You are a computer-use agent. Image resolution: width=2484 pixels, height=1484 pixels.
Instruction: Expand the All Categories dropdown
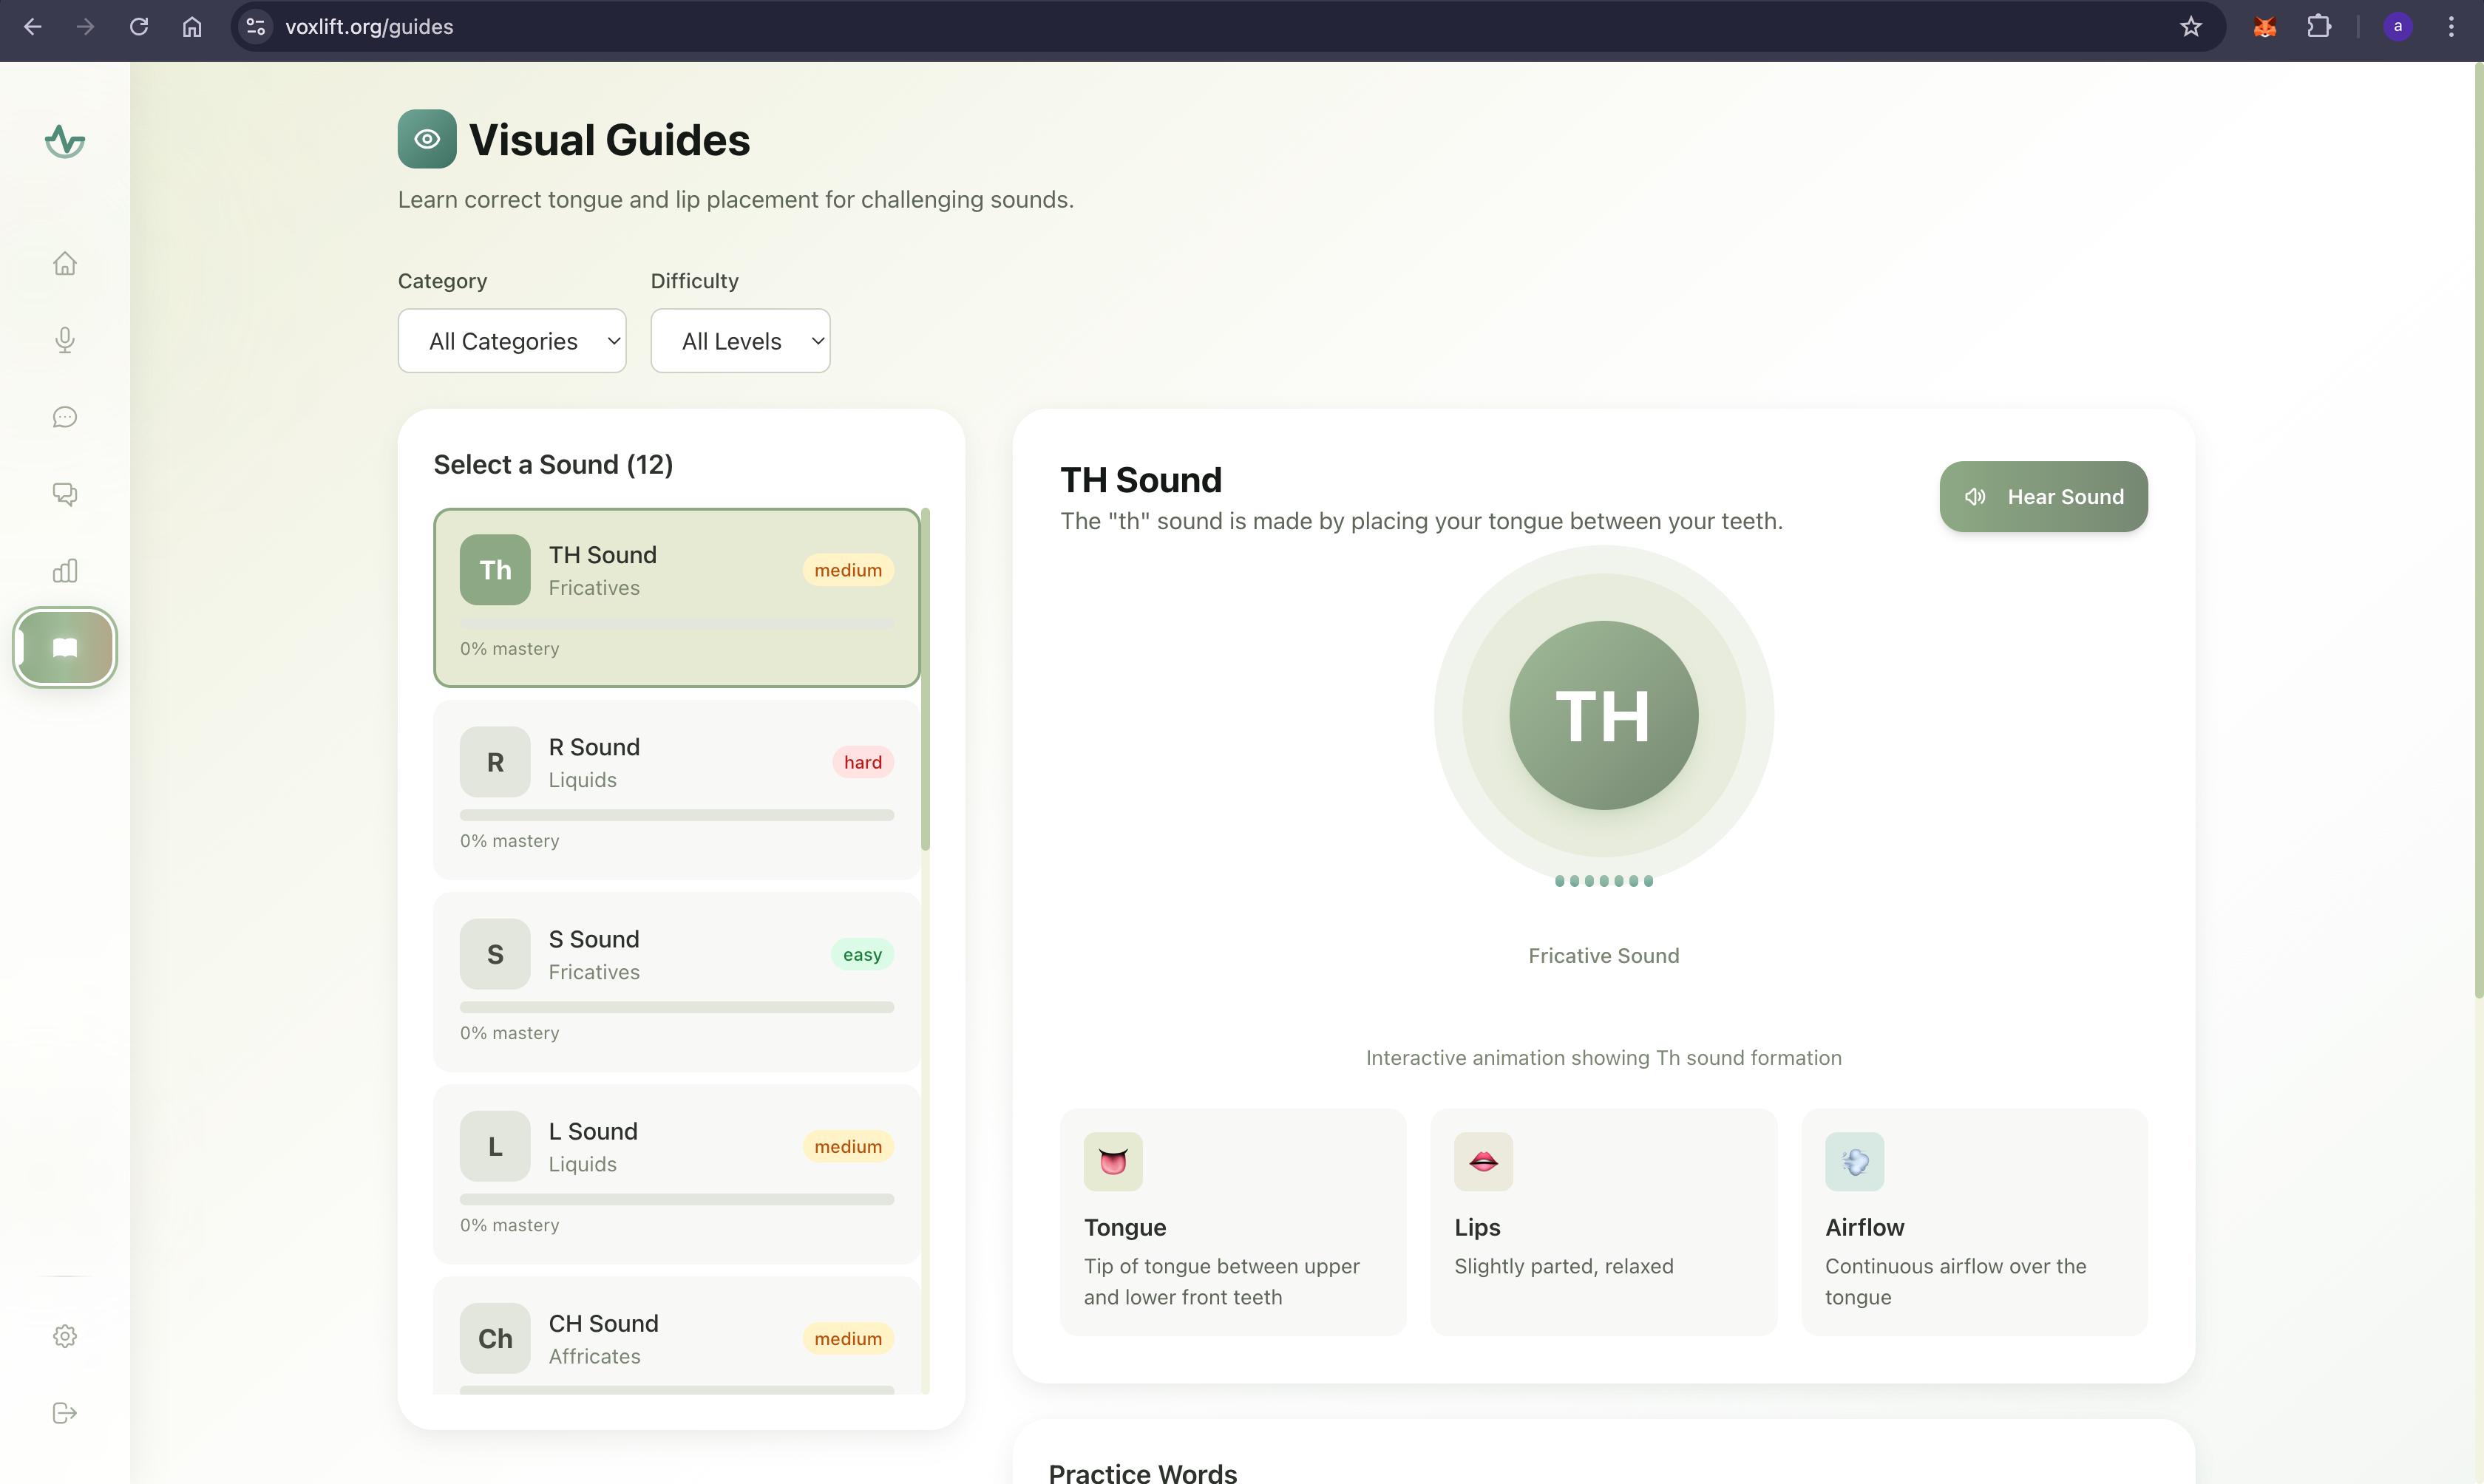[x=512, y=341]
